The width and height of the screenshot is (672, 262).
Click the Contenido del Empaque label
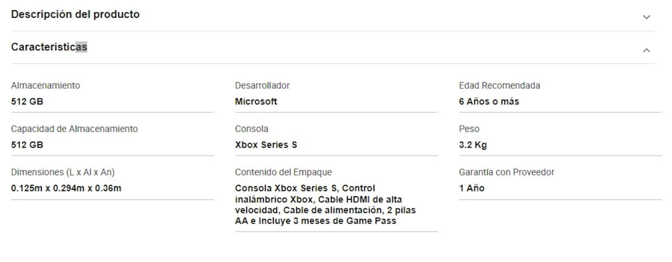(x=283, y=172)
